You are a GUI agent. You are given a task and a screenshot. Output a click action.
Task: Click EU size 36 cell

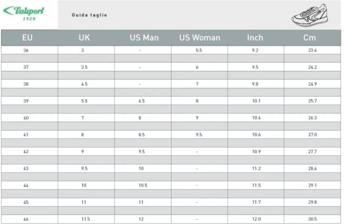[30, 50]
